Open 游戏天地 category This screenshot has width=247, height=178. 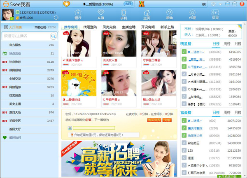point(30,112)
